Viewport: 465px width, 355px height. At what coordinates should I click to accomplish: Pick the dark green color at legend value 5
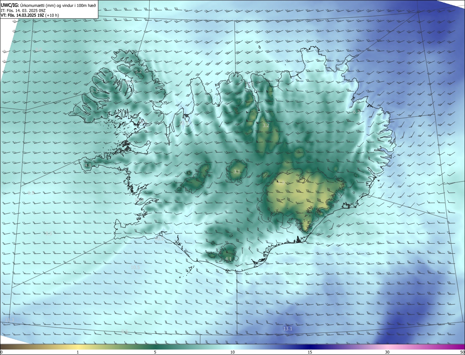pyautogui.click(x=155, y=347)
